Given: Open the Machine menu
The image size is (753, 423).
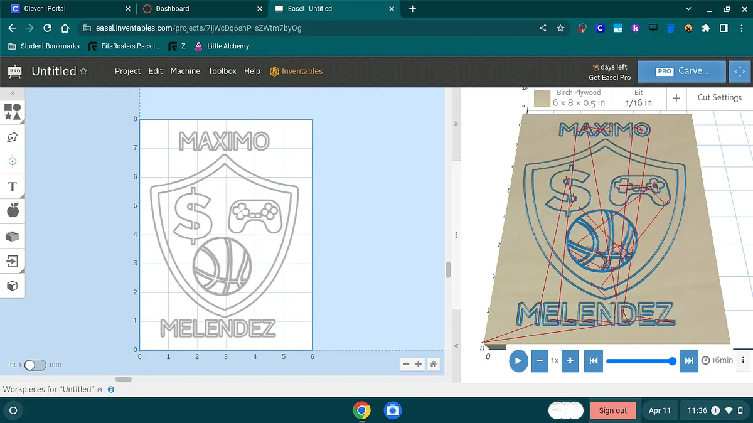Looking at the screenshot, I should click(x=185, y=71).
